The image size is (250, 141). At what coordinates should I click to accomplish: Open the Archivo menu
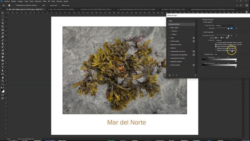(7, 1)
